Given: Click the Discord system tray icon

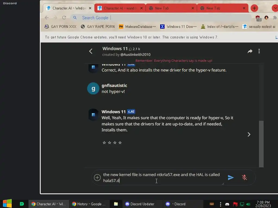Looking at the screenshot, I should 227,204.
